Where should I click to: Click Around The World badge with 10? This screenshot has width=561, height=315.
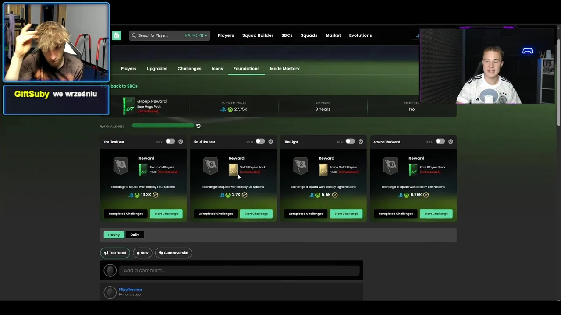coord(391,165)
